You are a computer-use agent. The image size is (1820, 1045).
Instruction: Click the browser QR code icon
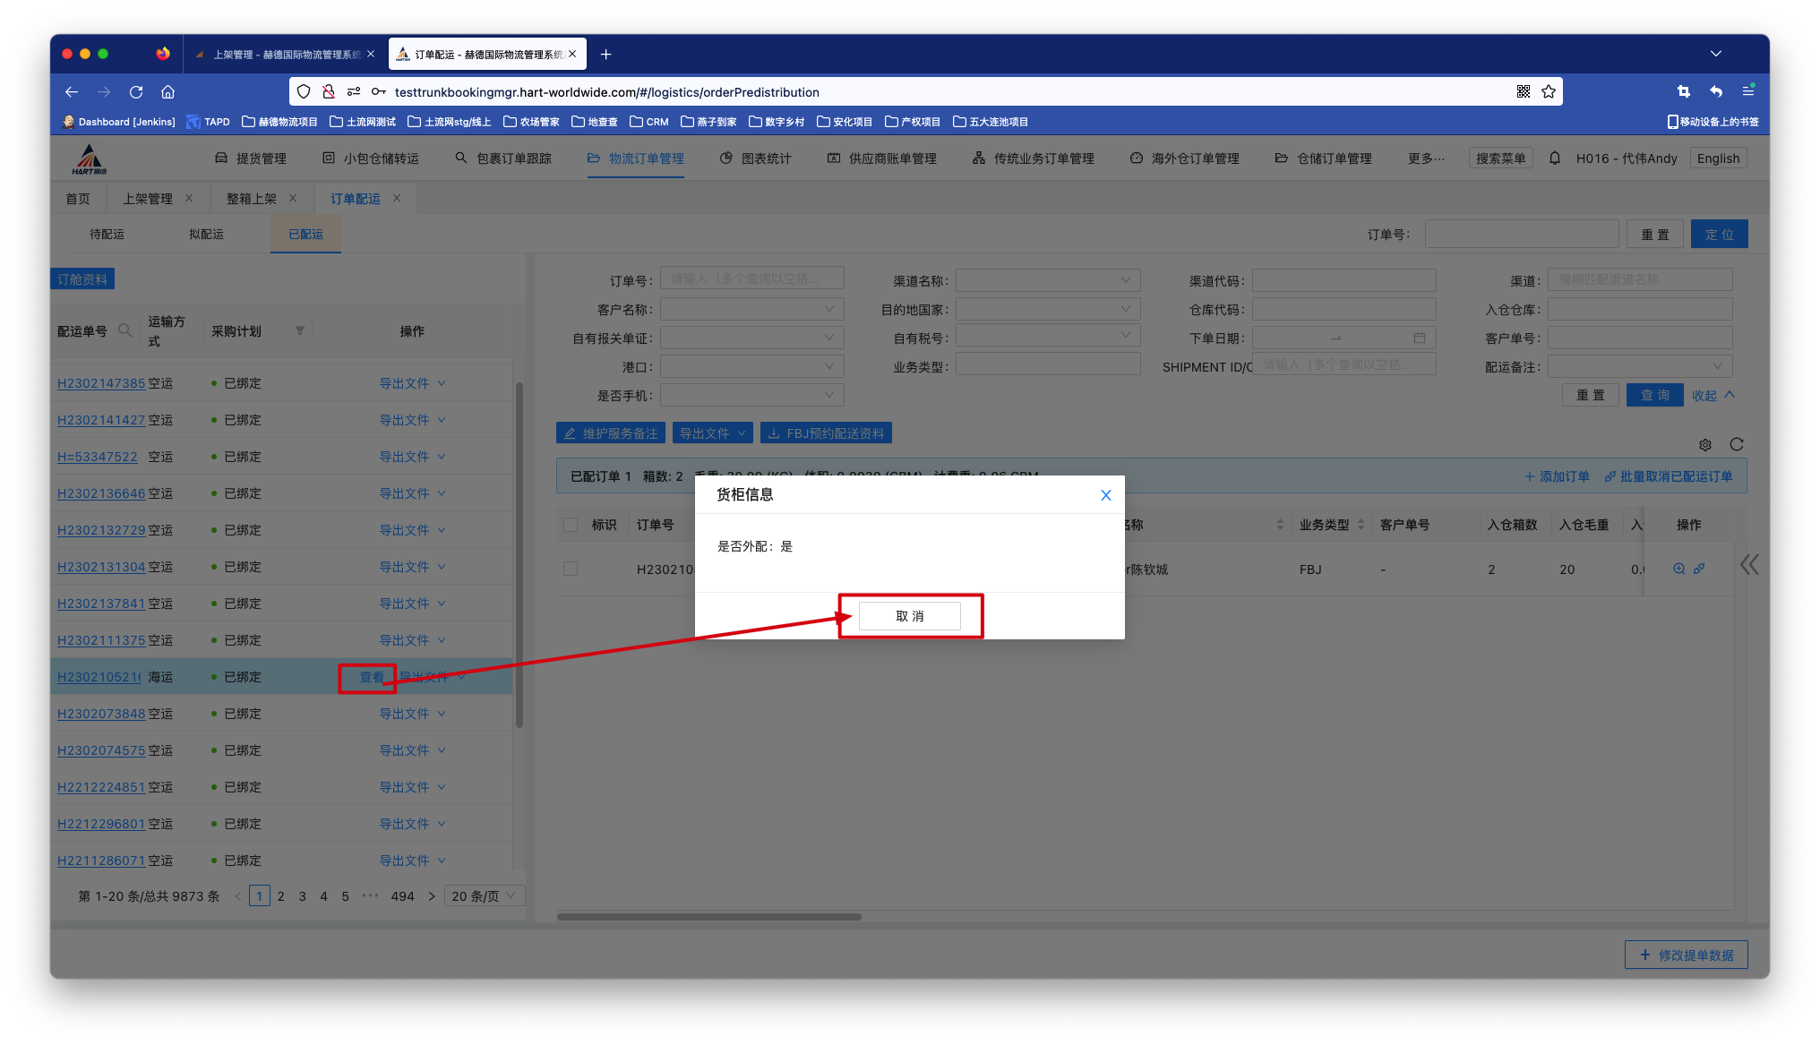click(1523, 92)
